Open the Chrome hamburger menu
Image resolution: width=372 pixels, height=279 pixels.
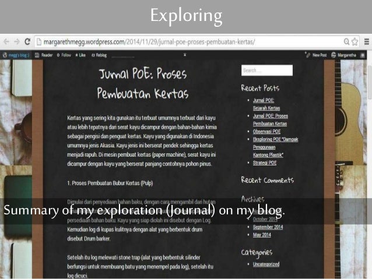(367, 42)
